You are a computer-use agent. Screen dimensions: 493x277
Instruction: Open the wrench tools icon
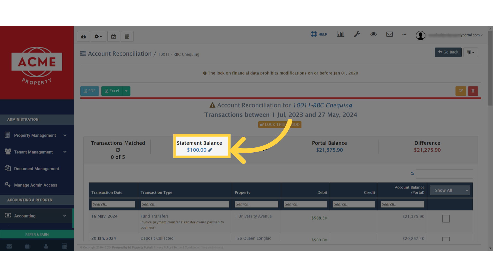click(357, 34)
